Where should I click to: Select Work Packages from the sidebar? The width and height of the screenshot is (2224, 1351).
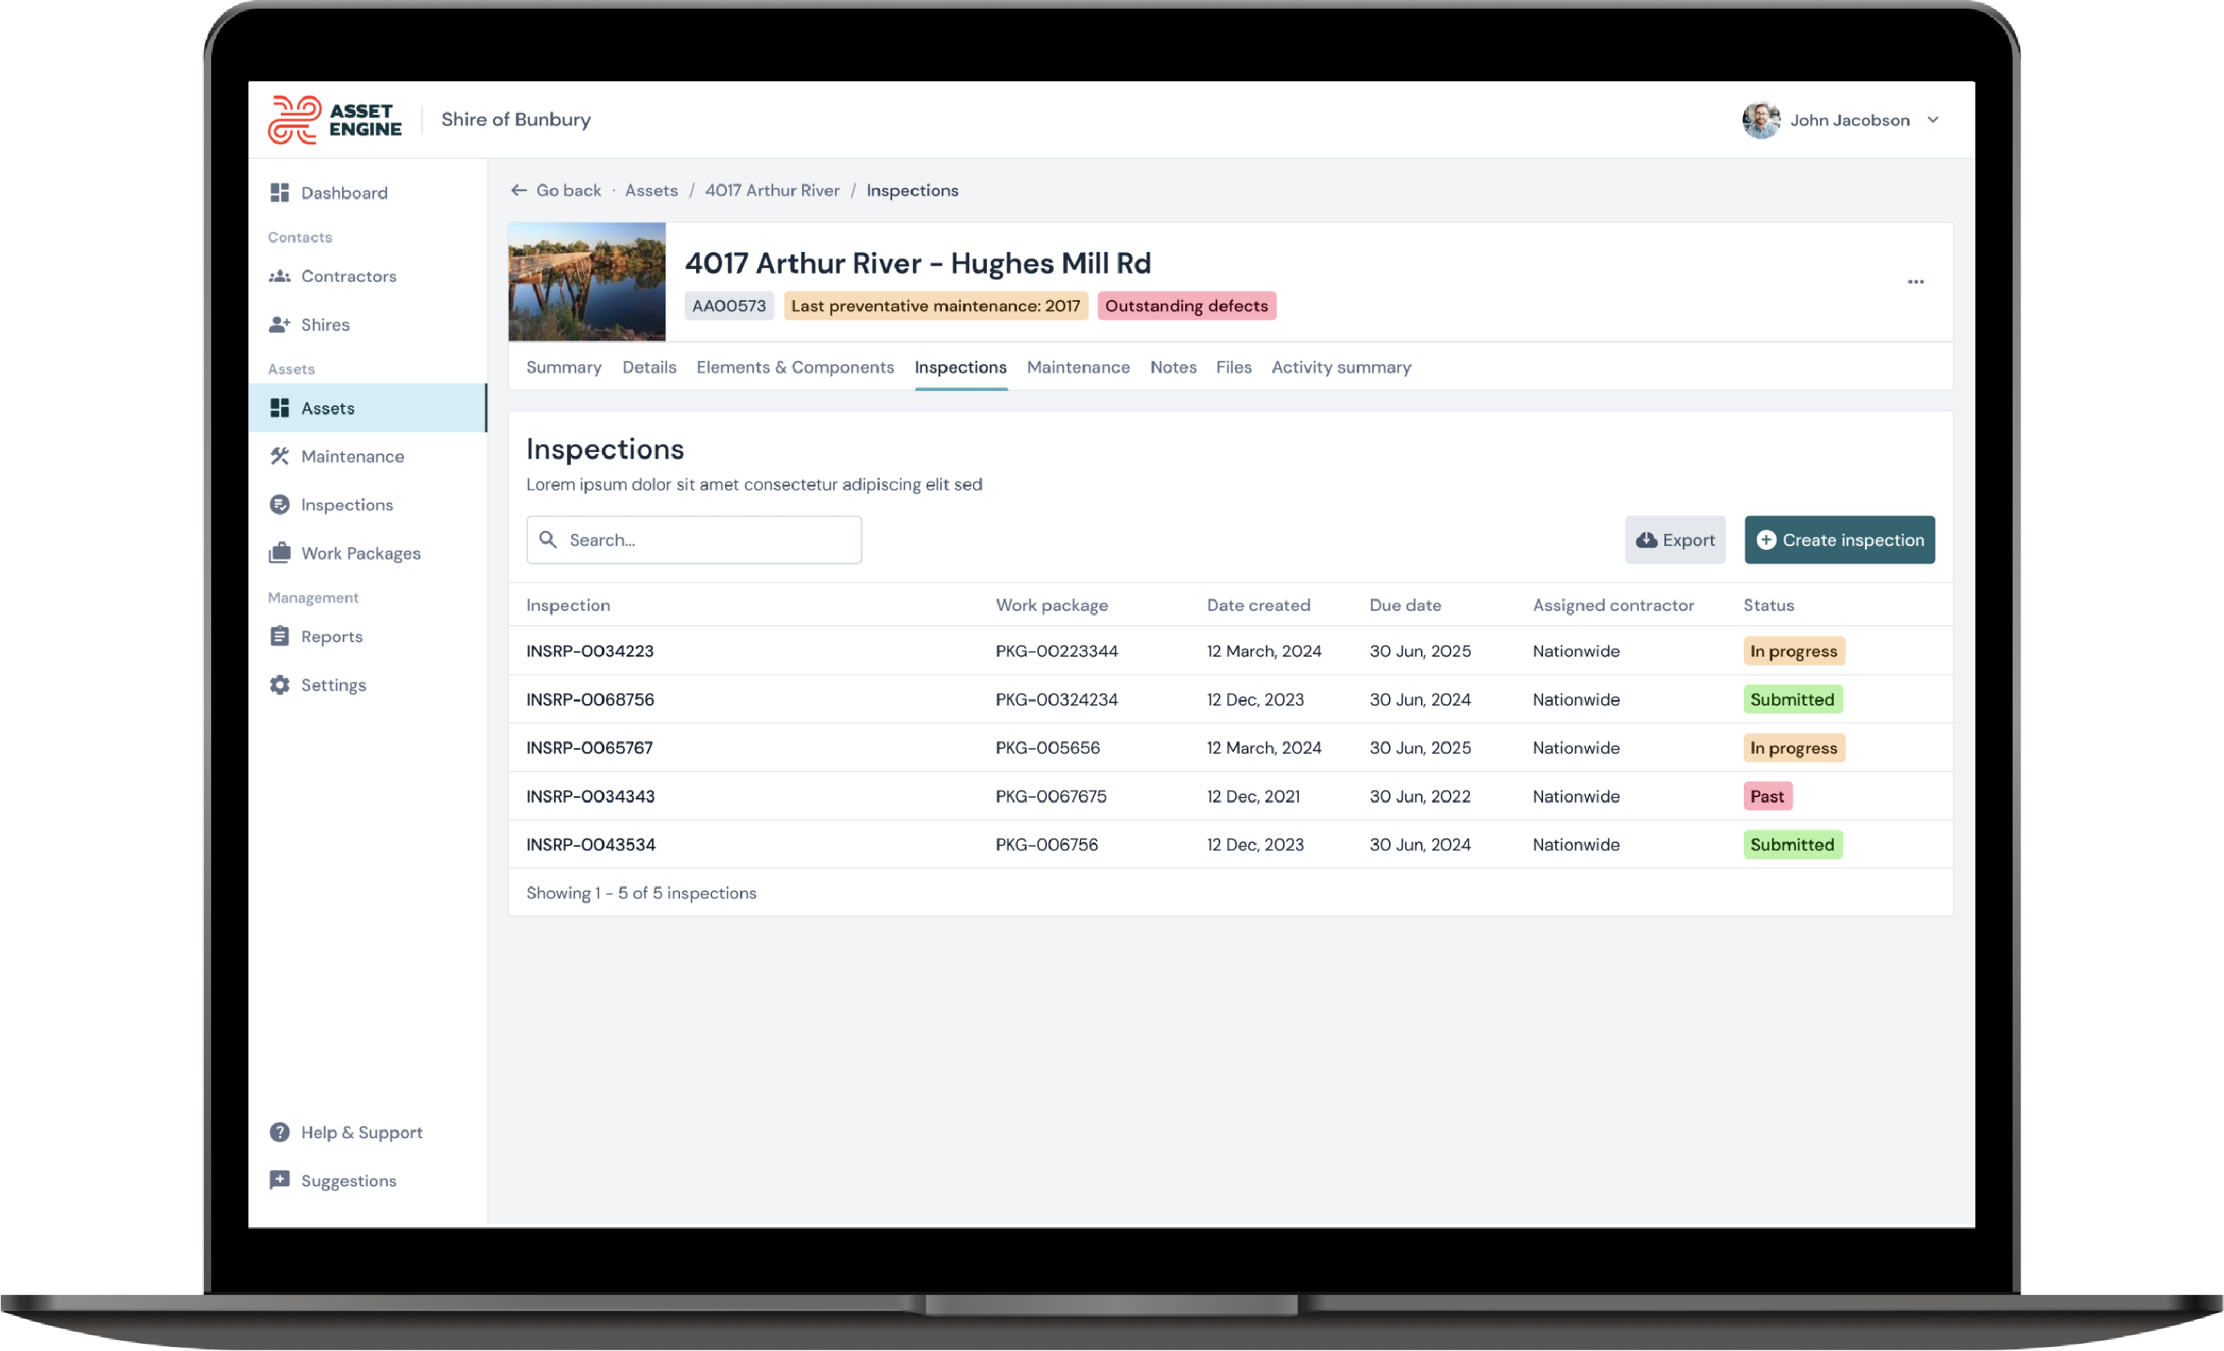pos(360,552)
